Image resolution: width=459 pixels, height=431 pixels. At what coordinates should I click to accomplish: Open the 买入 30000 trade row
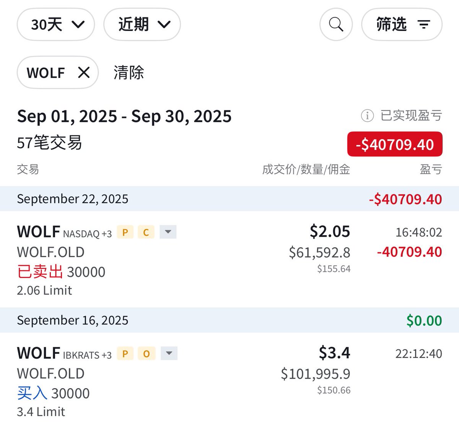tap(54, 393)
